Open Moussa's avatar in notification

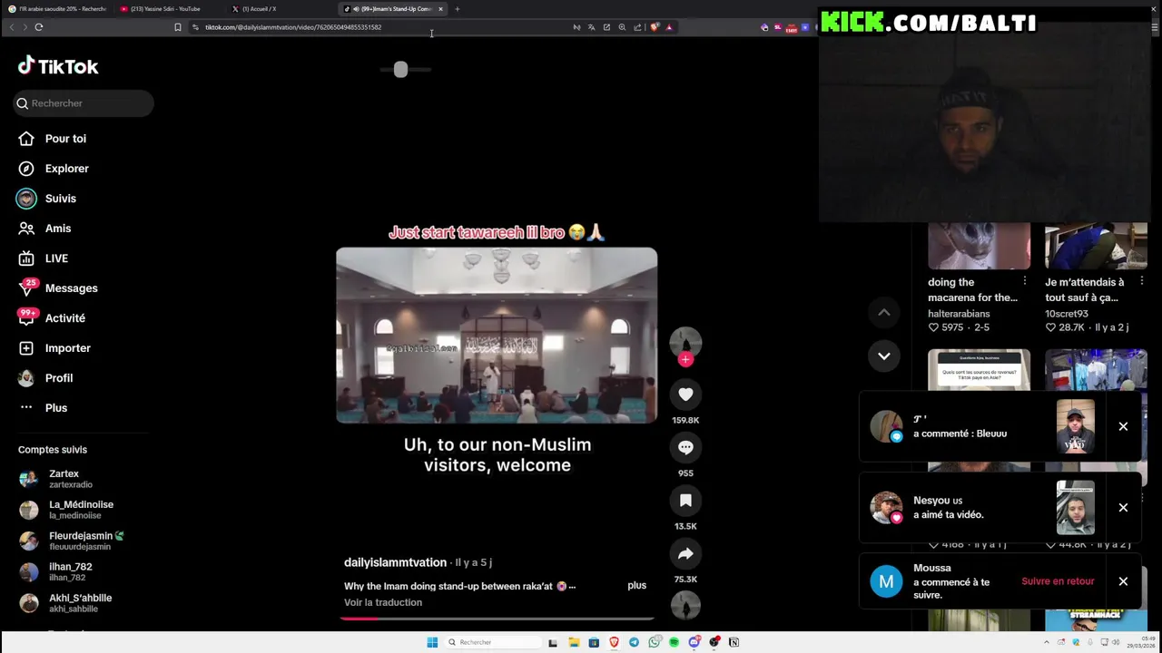(x=886, y=581)
